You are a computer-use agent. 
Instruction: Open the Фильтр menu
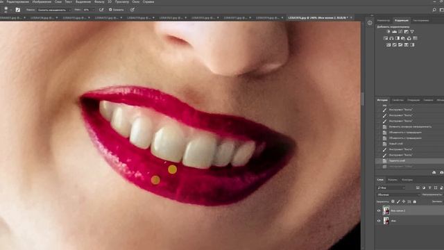[99, 1]
